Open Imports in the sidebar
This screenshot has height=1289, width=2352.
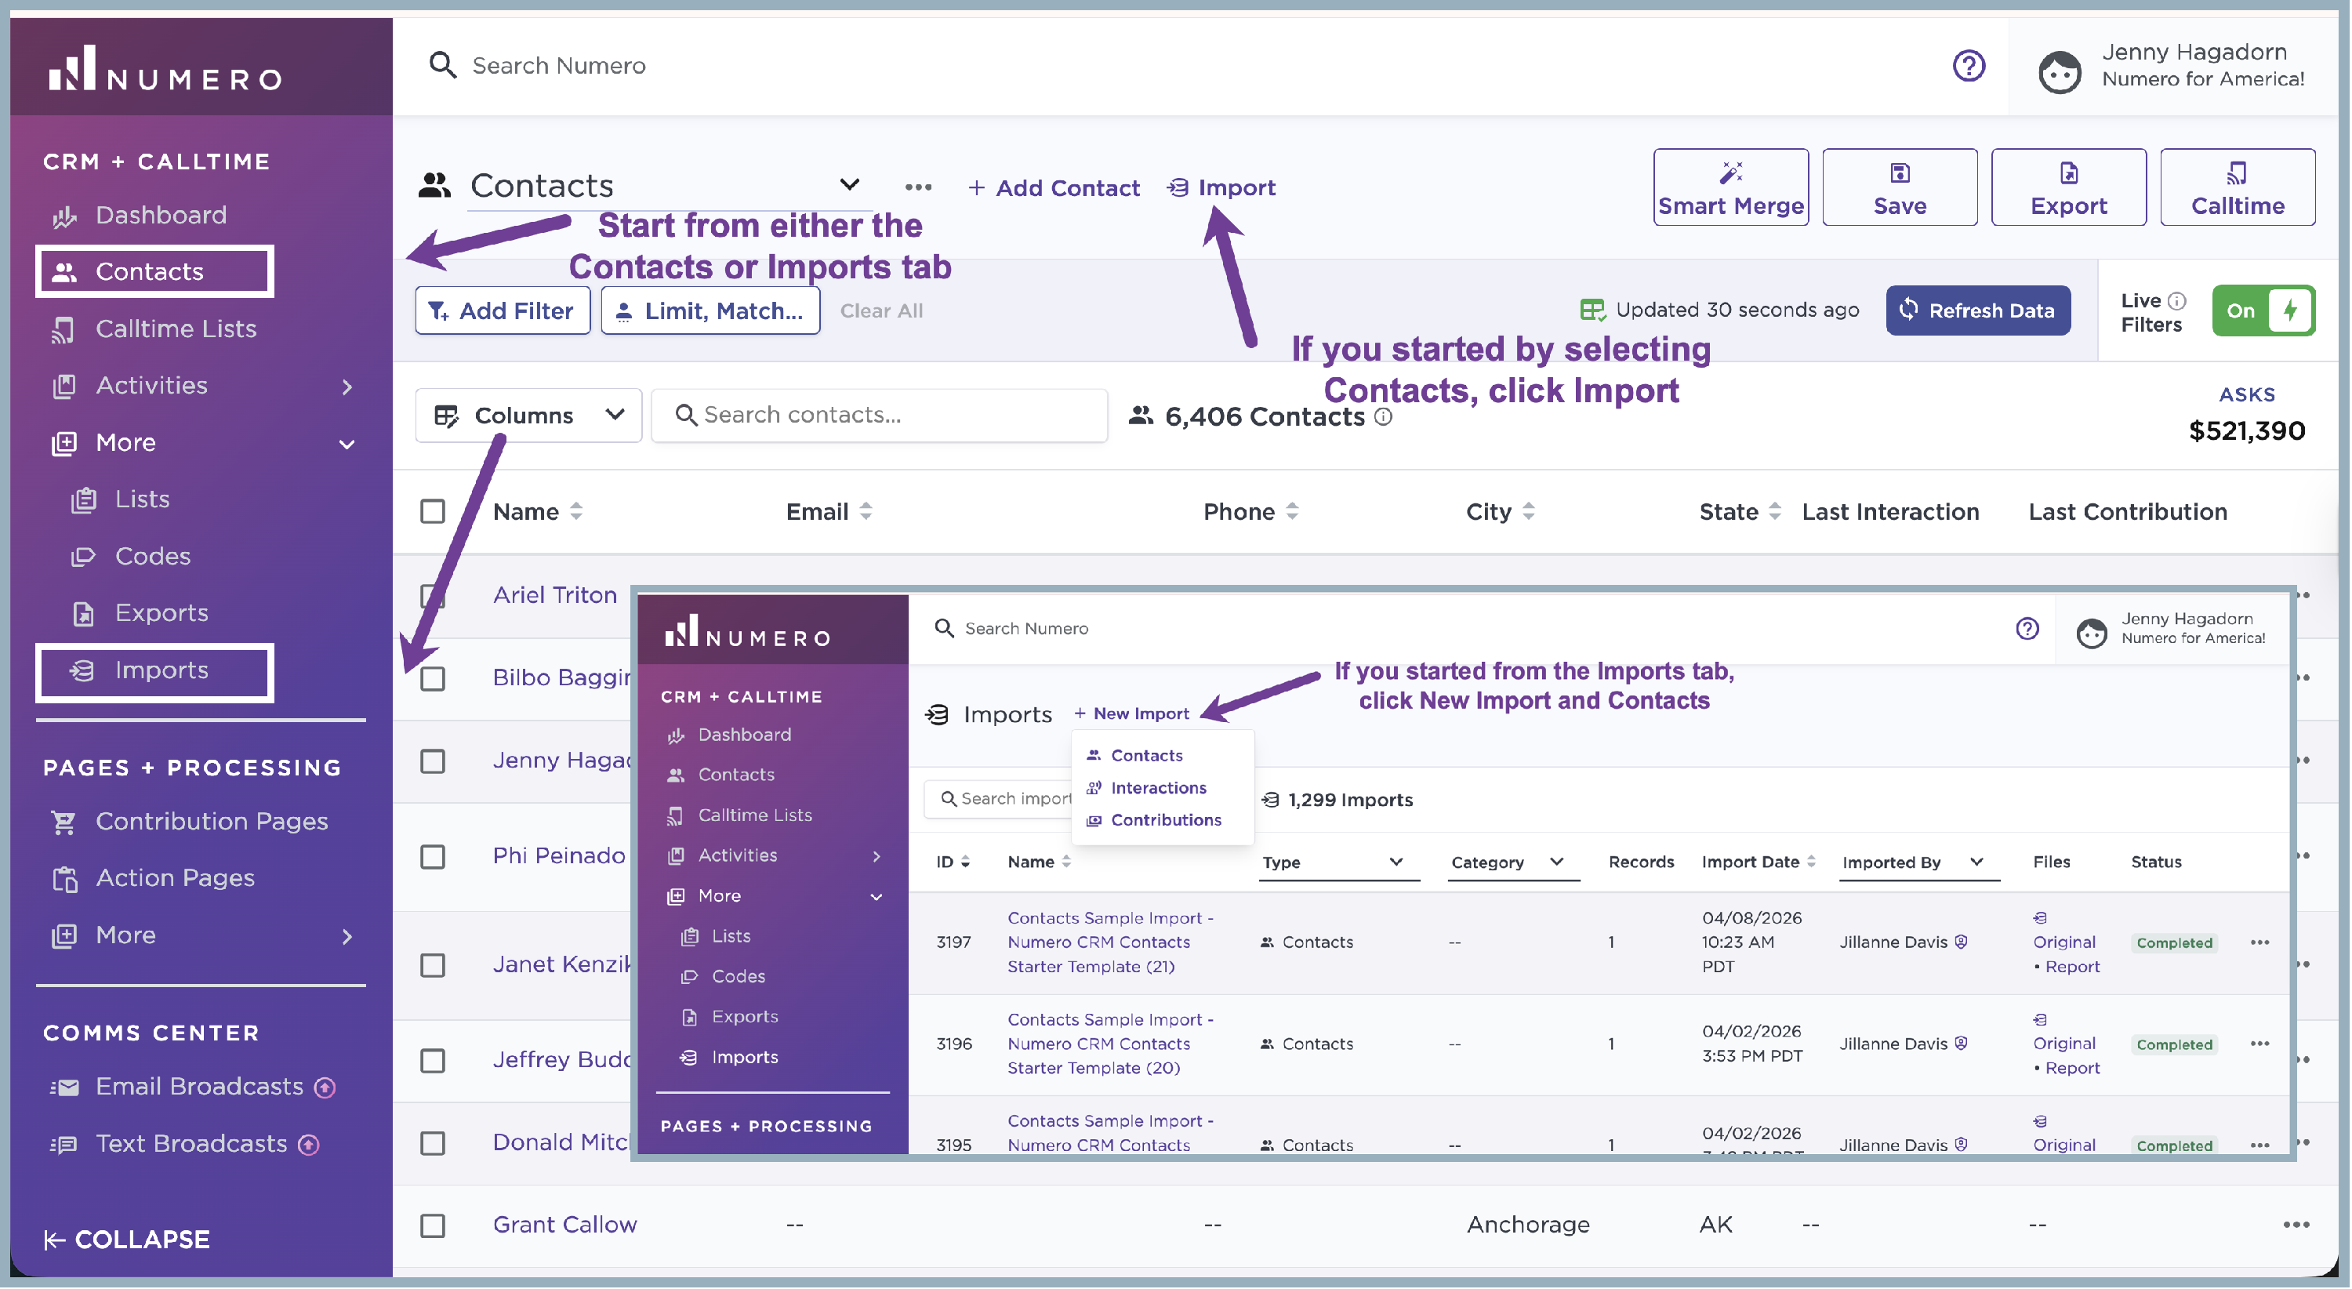pyautogui.click(x=161, y=670)
